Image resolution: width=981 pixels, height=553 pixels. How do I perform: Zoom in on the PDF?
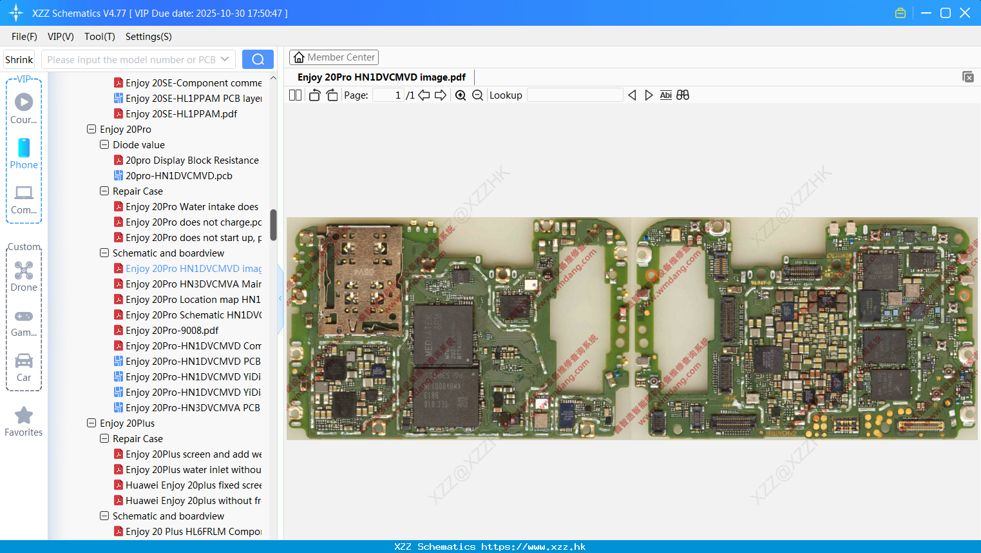461,95
